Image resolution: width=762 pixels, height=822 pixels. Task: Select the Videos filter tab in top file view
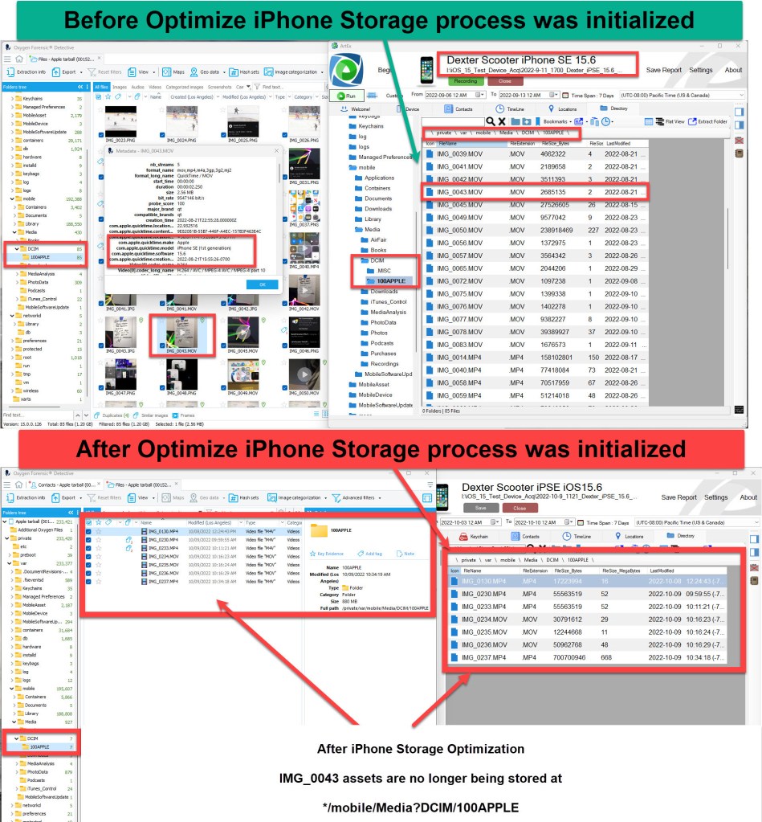(x=155, y=86)
